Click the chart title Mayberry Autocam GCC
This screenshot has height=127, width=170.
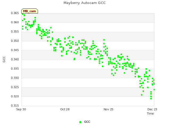tap(84, 3)
